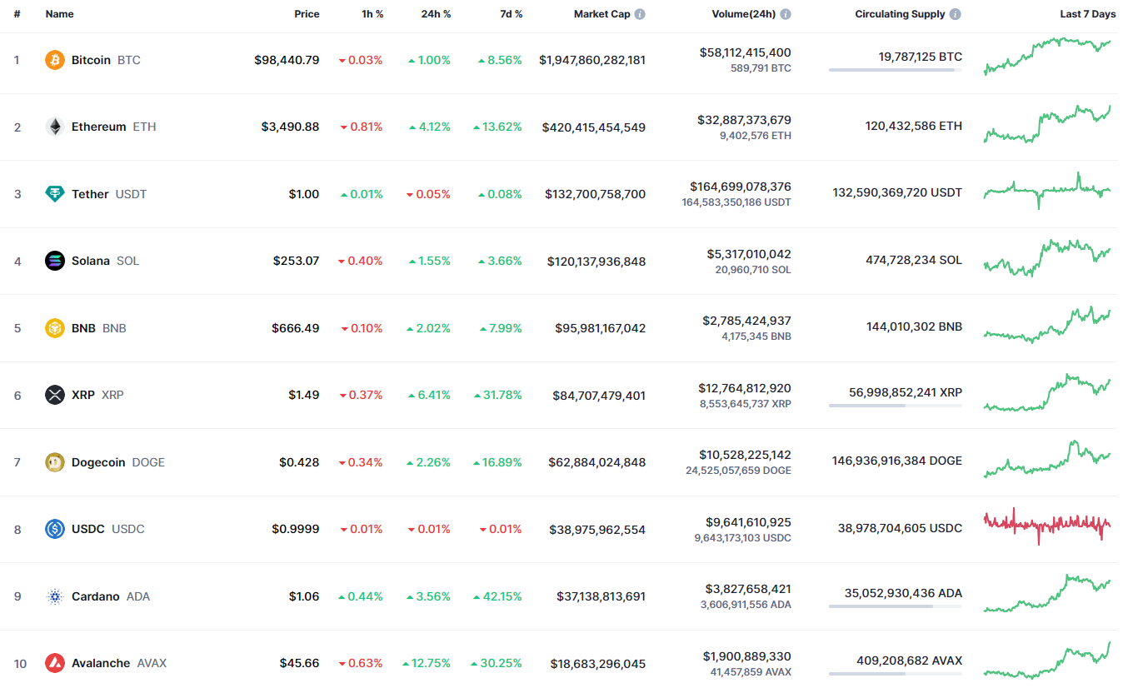
Task: Click USDC's red 7-day sparkline chart
Action: coord(1047,525)
